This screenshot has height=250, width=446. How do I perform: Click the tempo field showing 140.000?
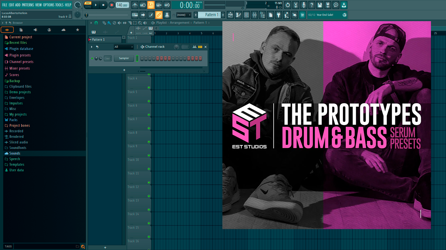click(122, 5)
